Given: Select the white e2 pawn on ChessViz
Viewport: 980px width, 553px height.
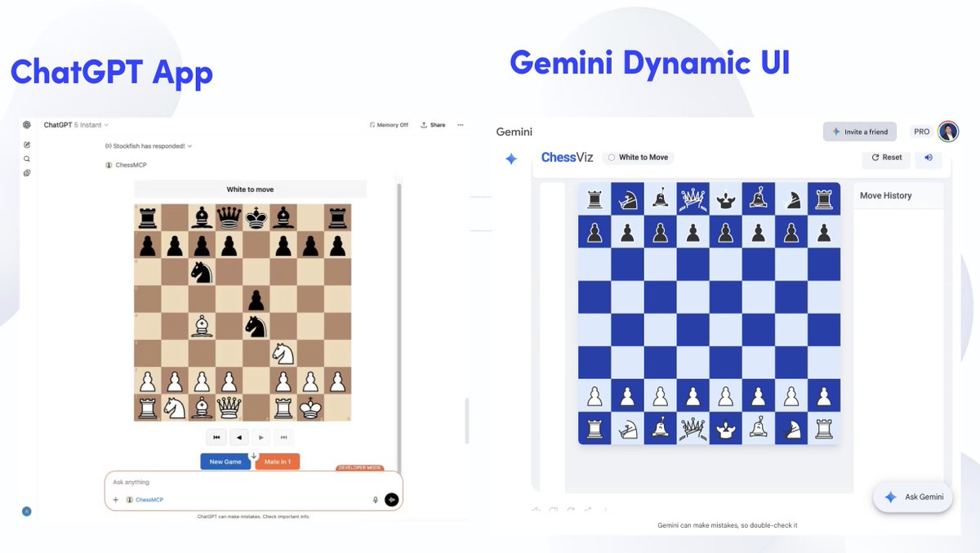Looking at the screenshot, I should tap(726, 396).
